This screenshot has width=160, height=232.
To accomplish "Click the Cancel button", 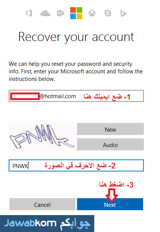I will coord(42,204).
